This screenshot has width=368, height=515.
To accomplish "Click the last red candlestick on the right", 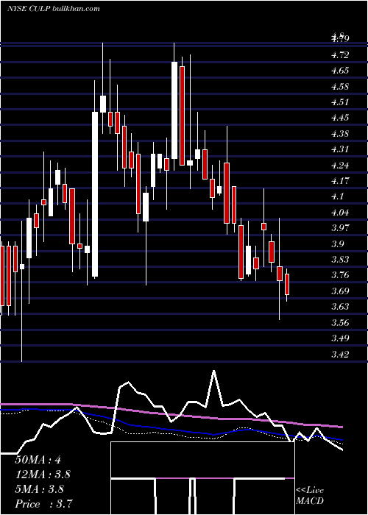I will pyautogui.click(x=287, y=285).
